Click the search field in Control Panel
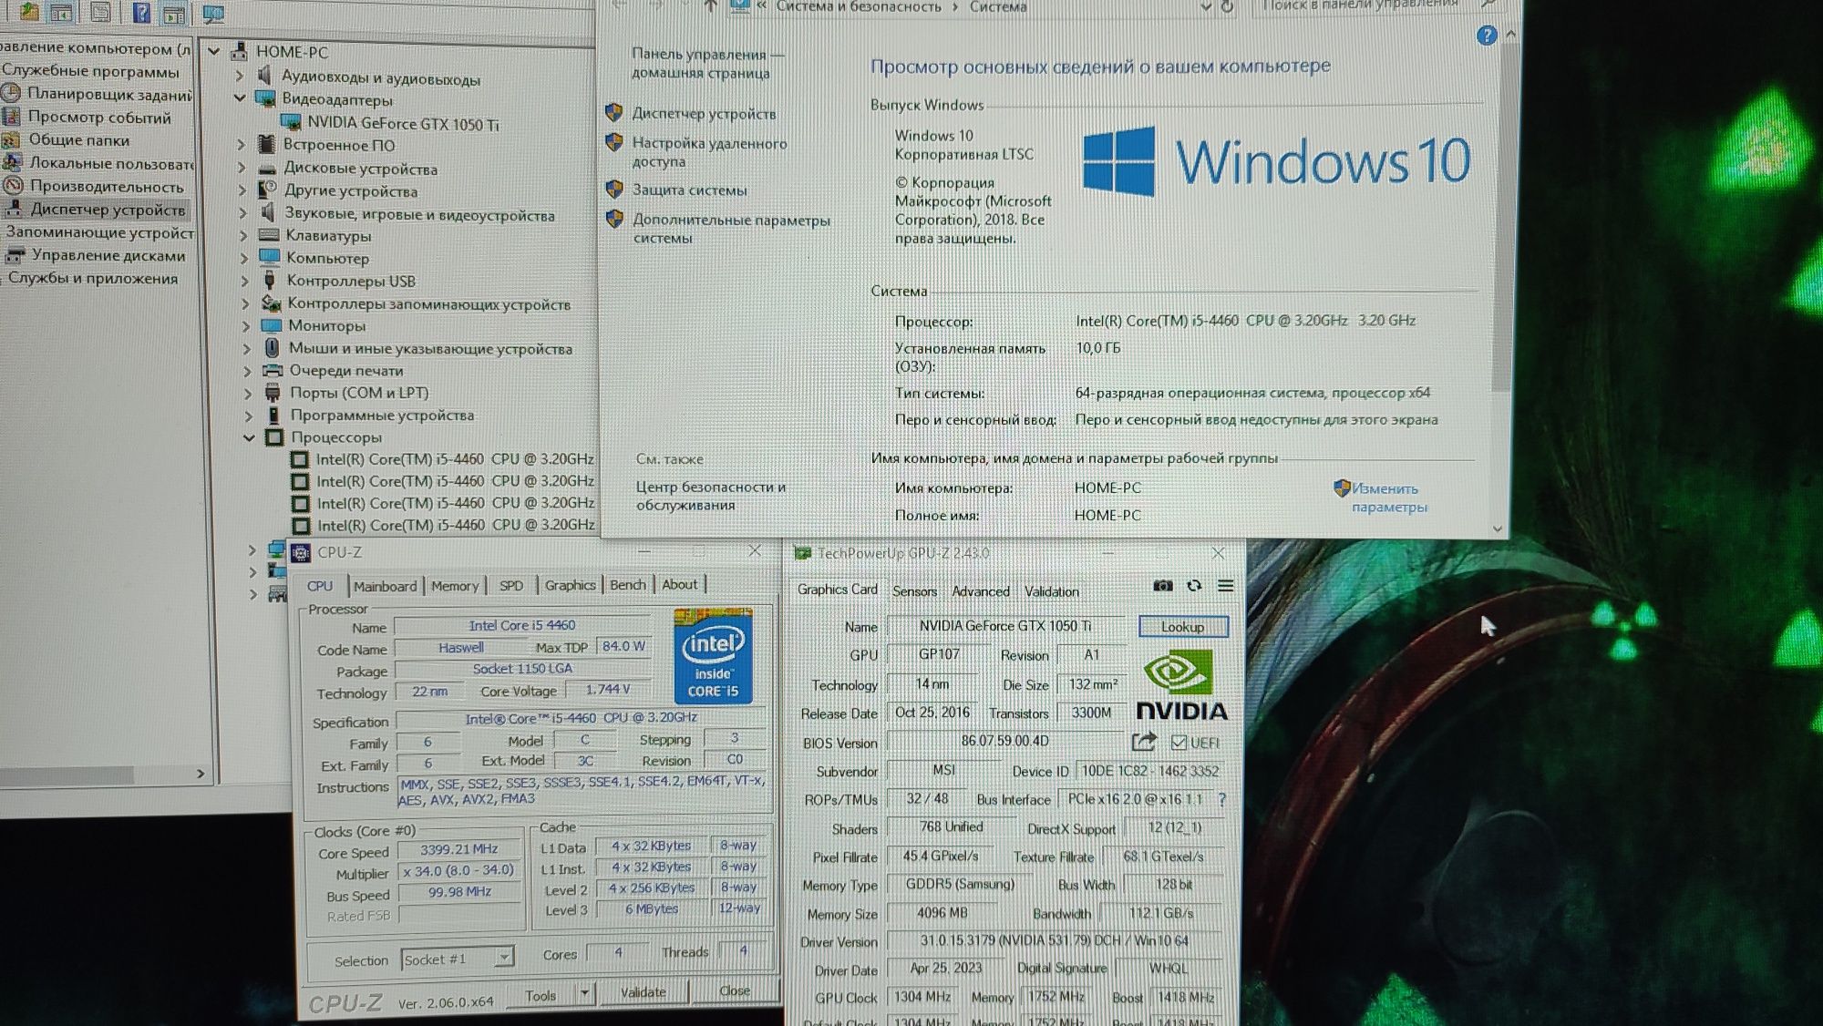Viewport: 1823px width, 1026px height. pos(1367,6)
